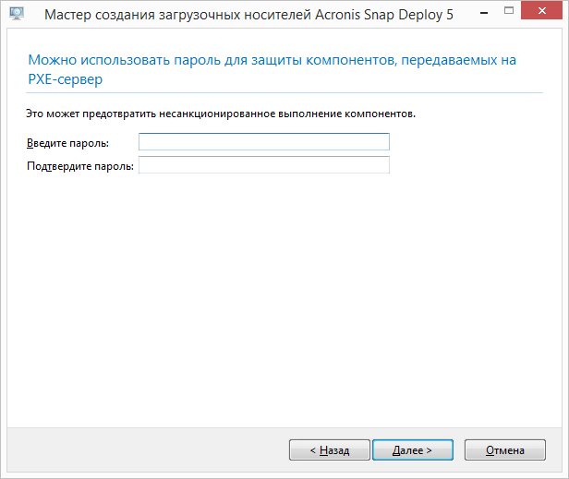Click the blue heading about PXE password protection
The width and height of the screenshot is (569, 479).
[x=272, y=69]
